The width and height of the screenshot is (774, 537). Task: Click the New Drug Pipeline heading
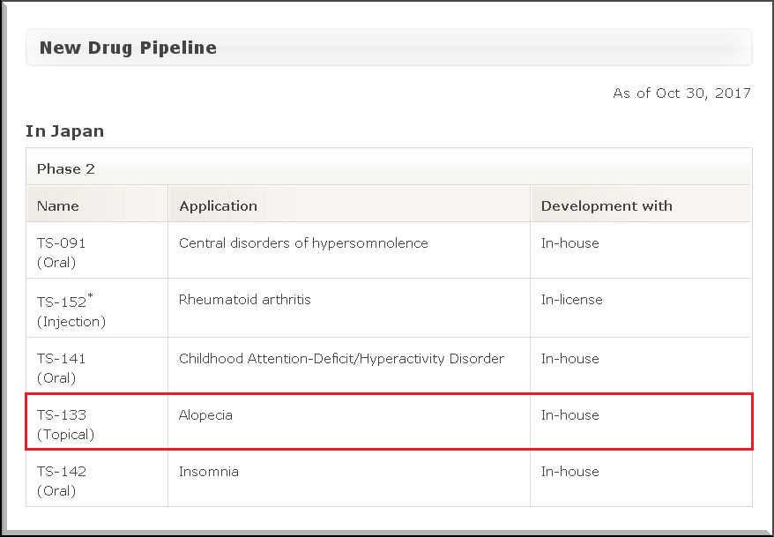[x=128, y=48]
